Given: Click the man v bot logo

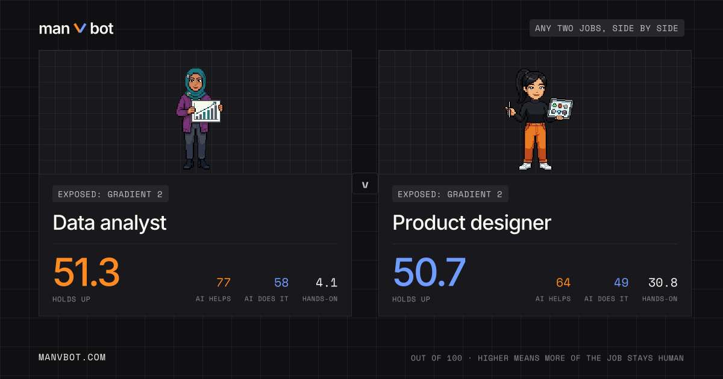Looking at the screenshot, I should pos(76,28).
